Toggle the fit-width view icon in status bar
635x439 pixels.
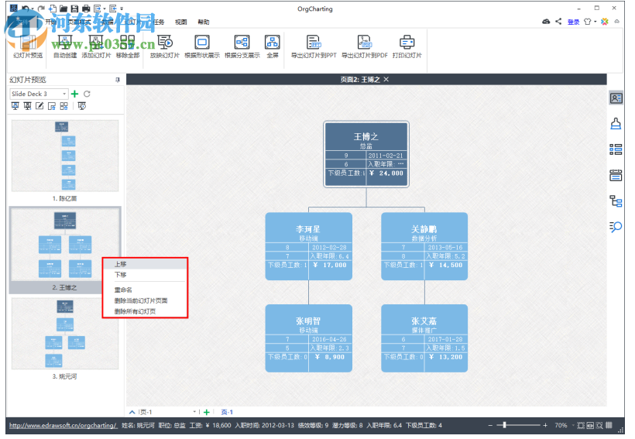[590, 425]
